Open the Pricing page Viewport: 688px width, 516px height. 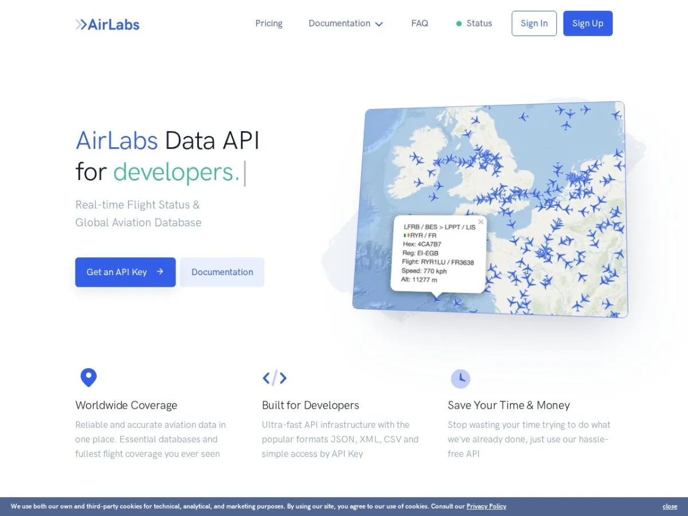pyautogui.click(x=269, y=24)
